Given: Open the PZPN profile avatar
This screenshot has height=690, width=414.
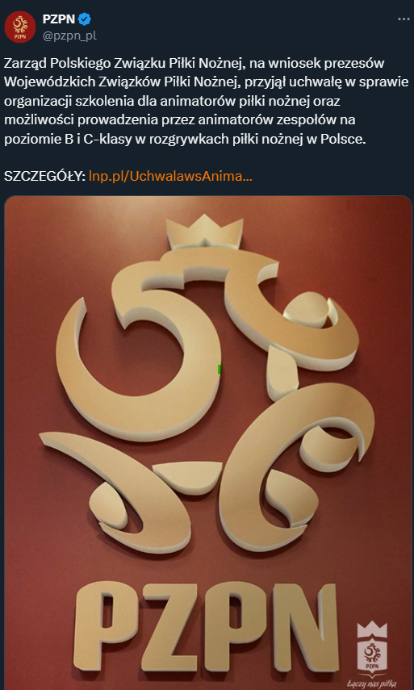Looking at the screenshot, I should pyautogui.click(x=20, y=27).
